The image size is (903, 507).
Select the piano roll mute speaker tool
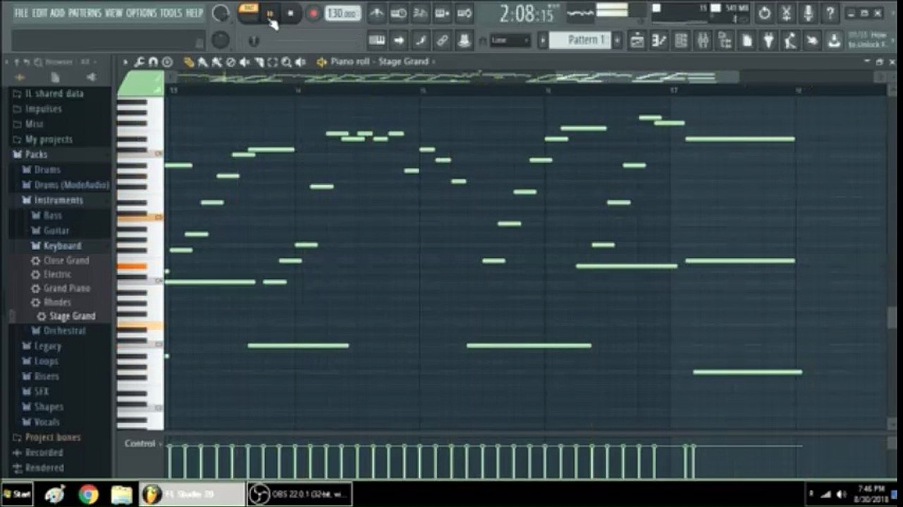tap(245, 62)
